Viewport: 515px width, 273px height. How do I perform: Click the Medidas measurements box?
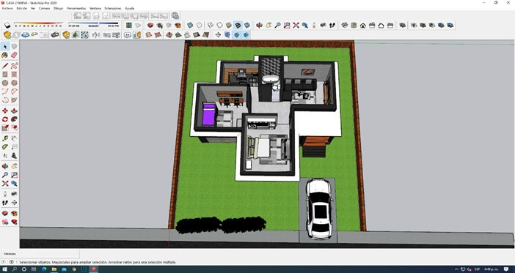pyautogui.click(x=40, y=254)
